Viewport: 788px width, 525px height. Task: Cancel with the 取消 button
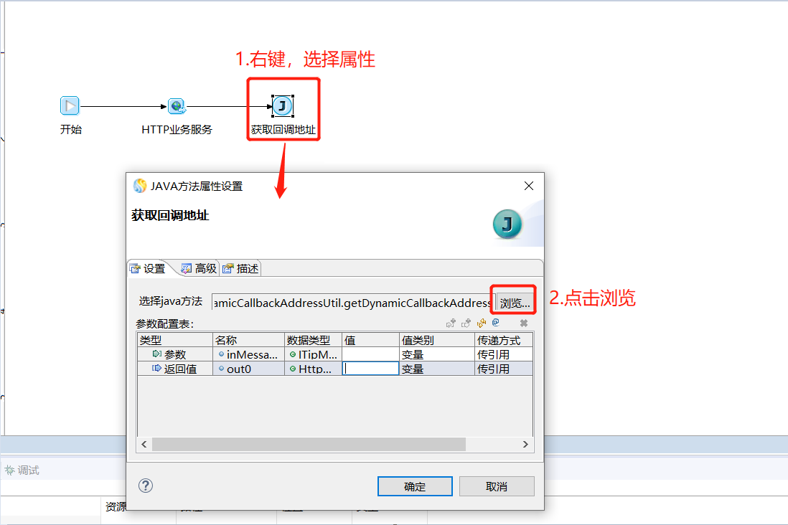(x=497, y=486)
